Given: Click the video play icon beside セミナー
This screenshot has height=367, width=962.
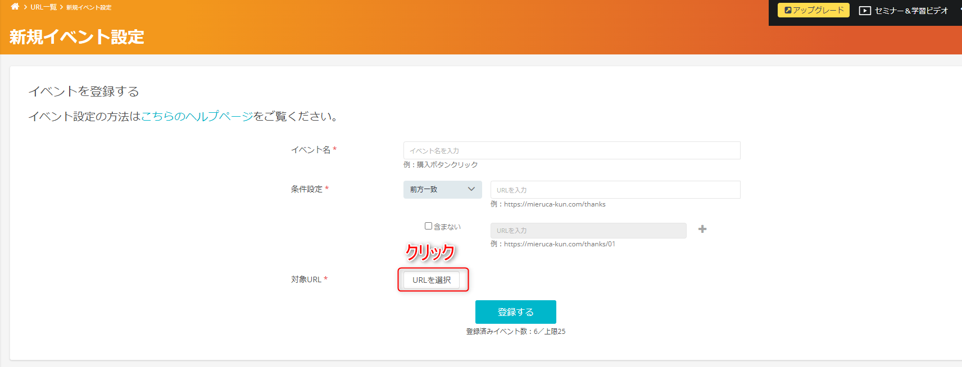Looking at the screenshot, I should pos(865,11).
